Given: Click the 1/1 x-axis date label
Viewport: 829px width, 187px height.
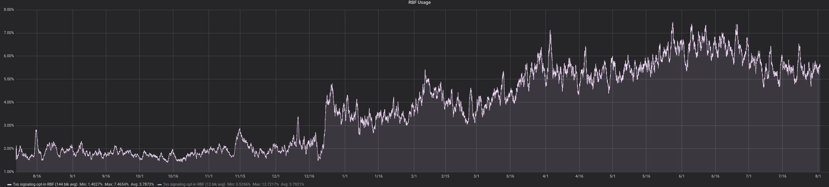Looking at the screenshot, I should click(345, 176).
